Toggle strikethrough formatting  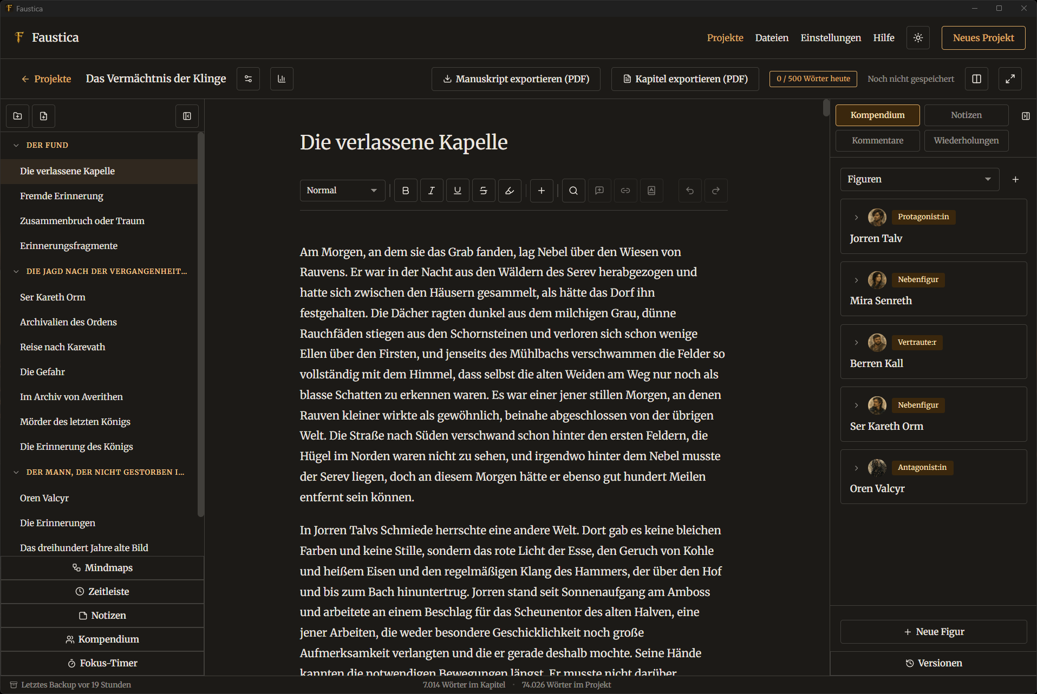[x=484, y=191]
